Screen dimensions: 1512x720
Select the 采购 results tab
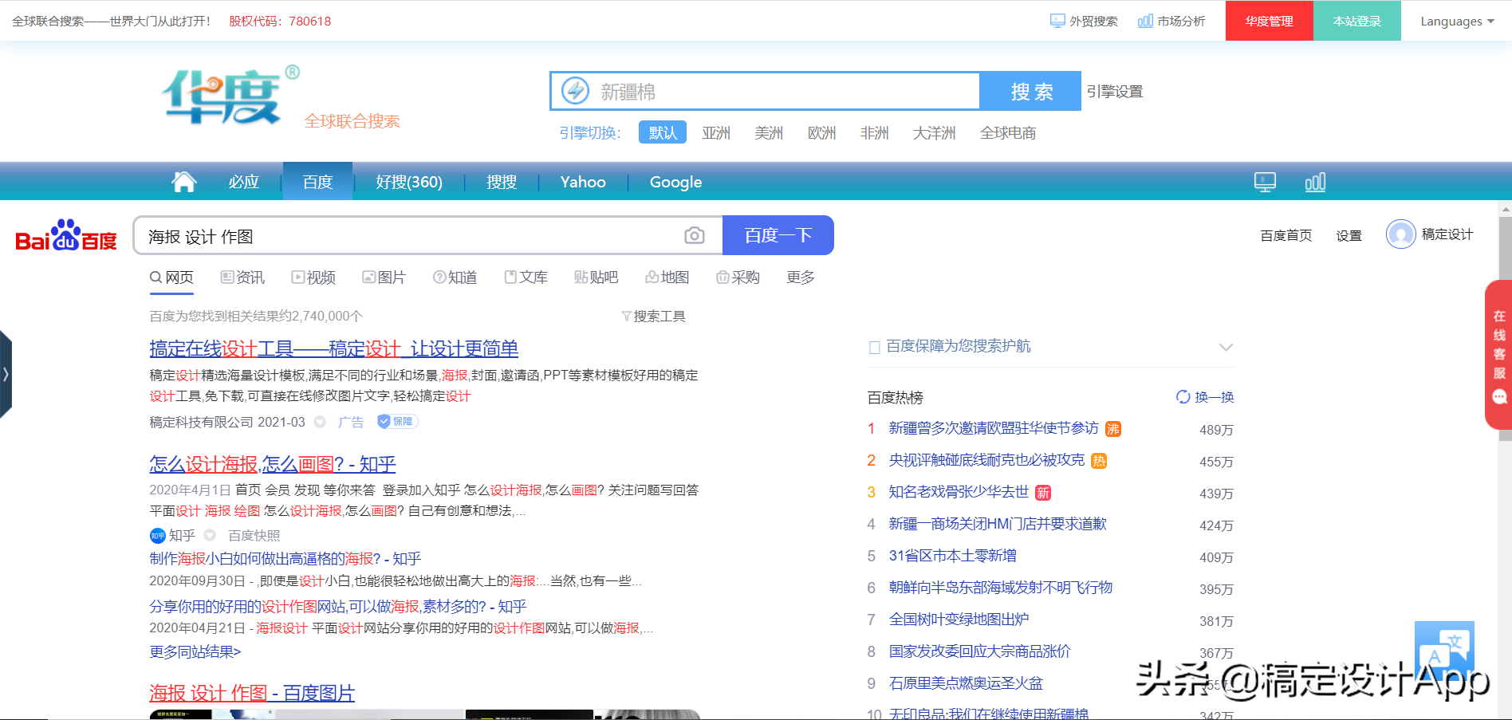coord(738,277)
